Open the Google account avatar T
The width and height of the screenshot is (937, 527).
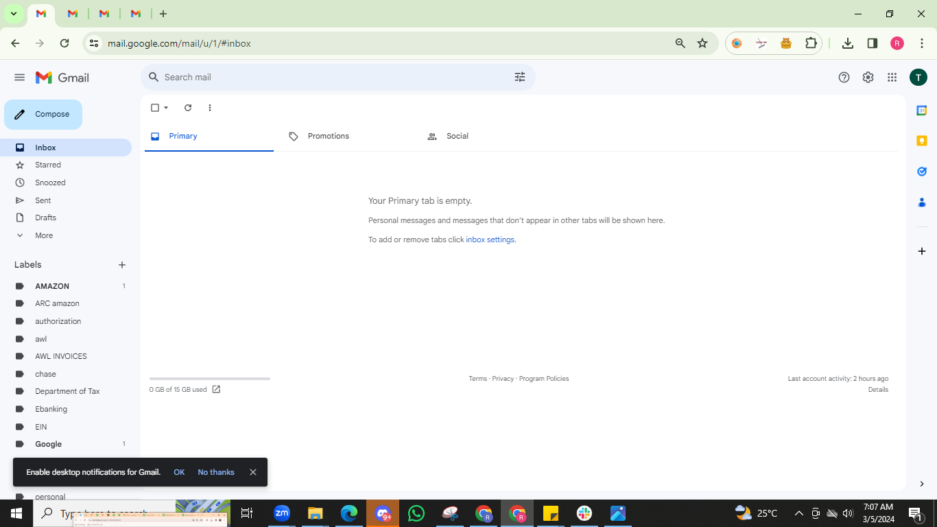(918, 78)
